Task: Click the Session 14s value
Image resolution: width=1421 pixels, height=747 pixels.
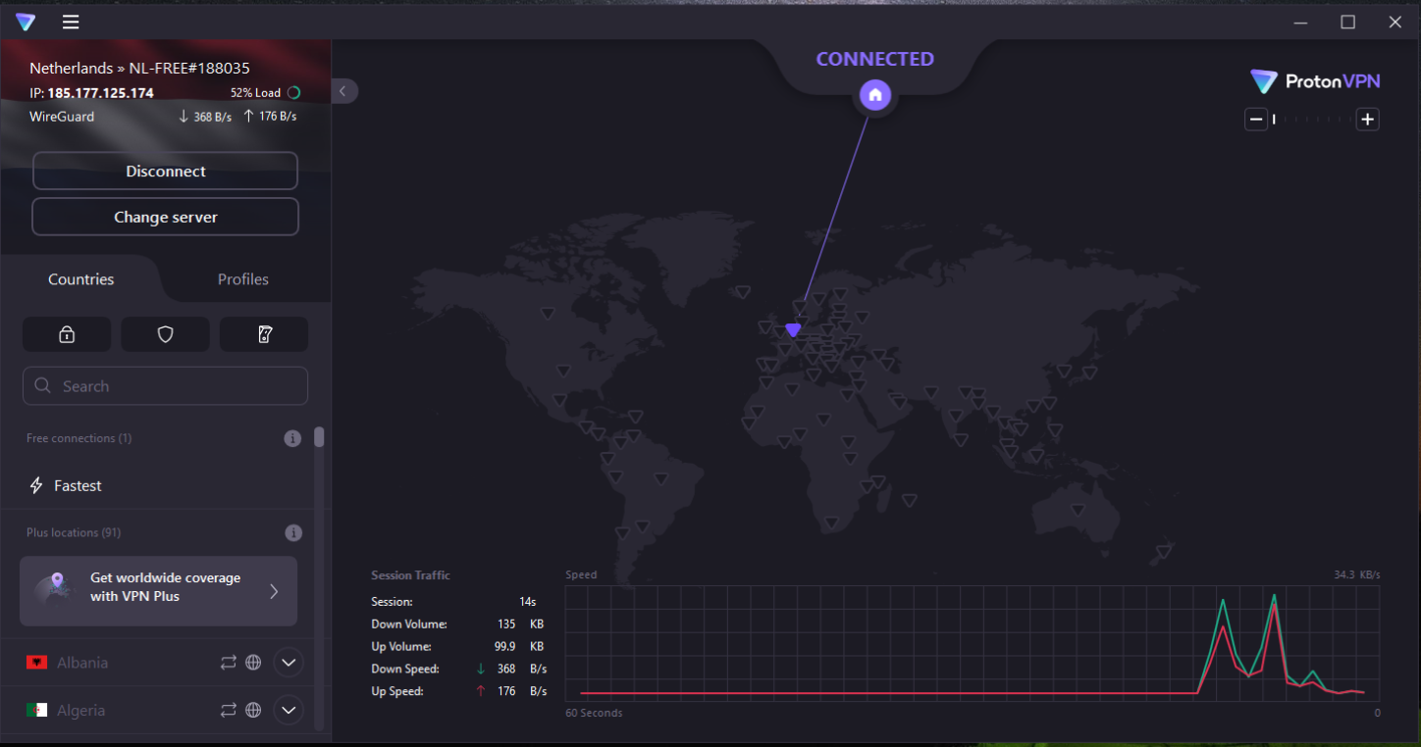Action: tap(528, 602)
